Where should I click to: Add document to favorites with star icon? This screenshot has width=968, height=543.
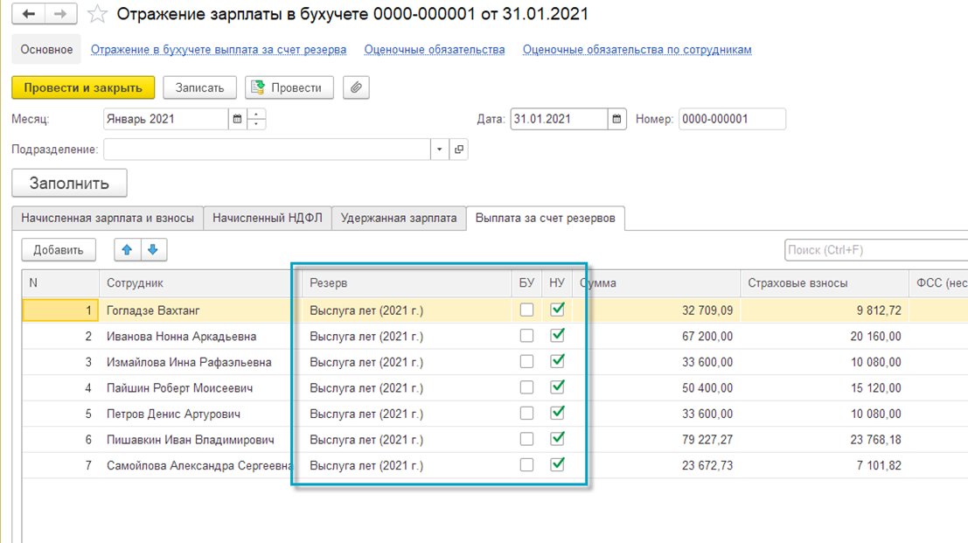(x=98, y=14)
